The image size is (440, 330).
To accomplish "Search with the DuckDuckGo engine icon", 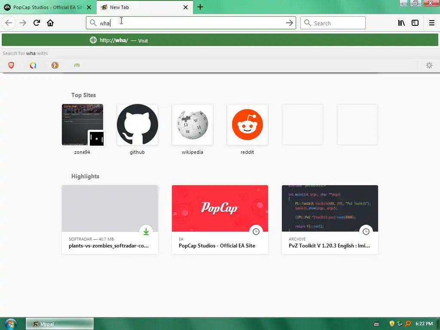I will tap(55, 65).
